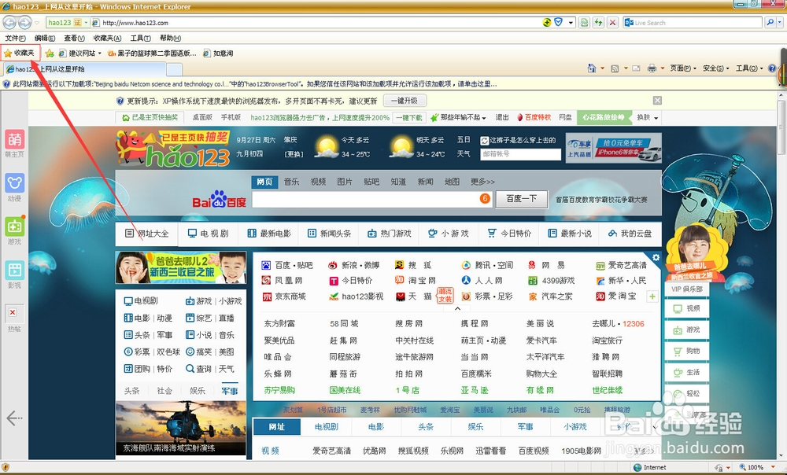Image resolution: width=787 pixels, height=475 pixels.
Task: Open 购物 in right VIP sidebar
Action: coord(686,351)
